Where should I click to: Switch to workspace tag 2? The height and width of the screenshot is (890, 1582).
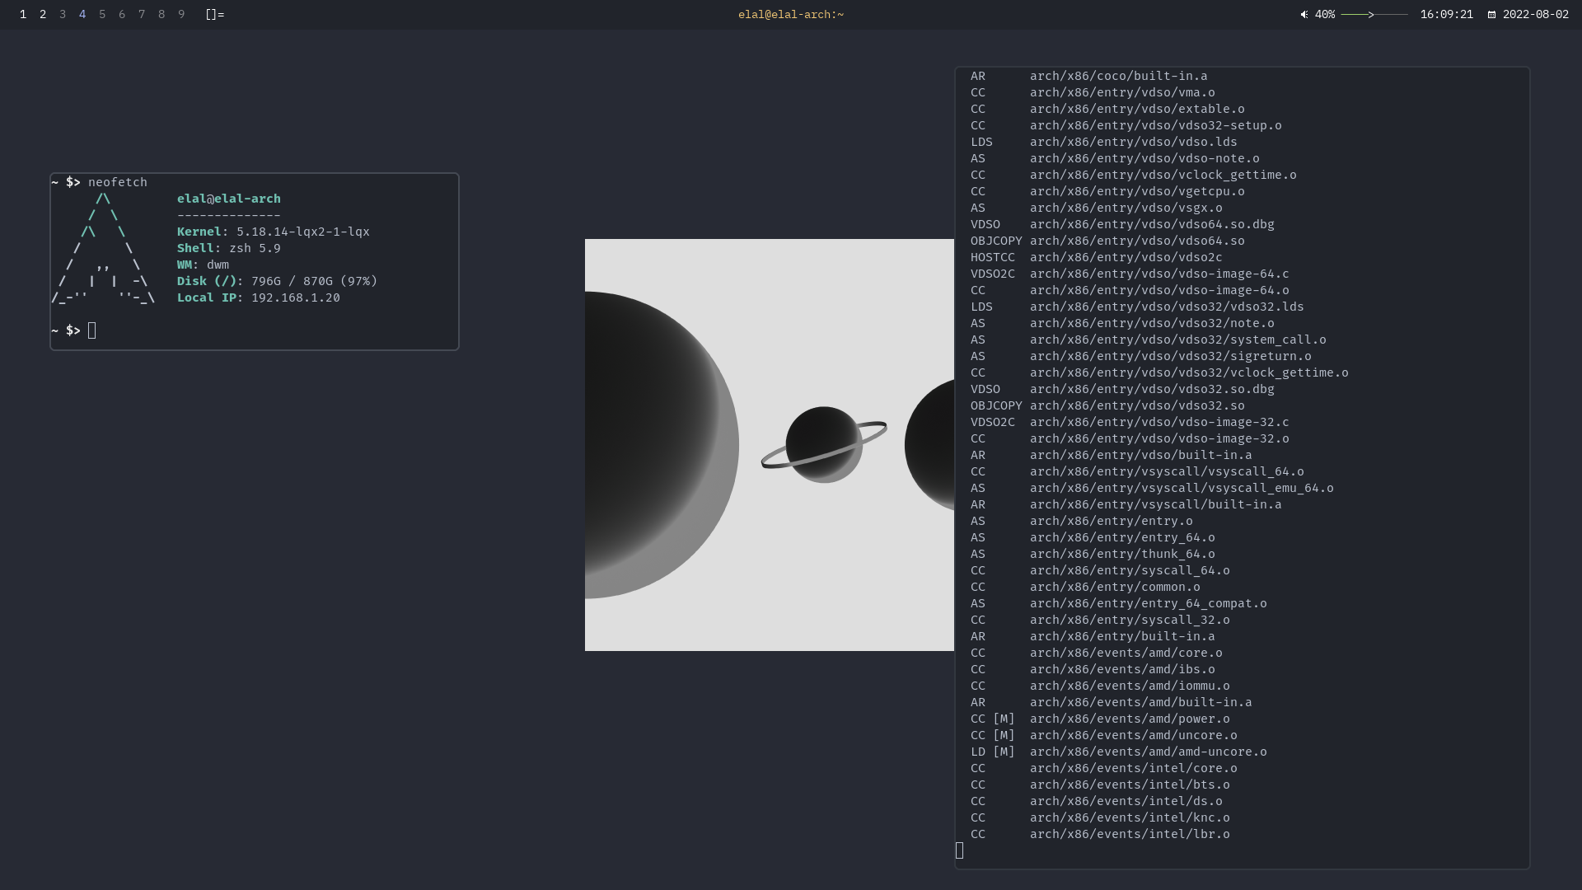click(43, 15)
